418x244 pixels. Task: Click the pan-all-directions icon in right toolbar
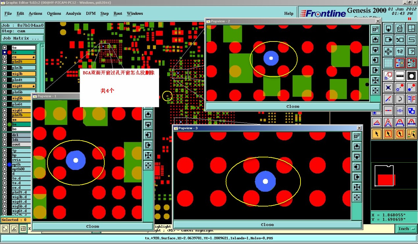click(x=388, y=51)
